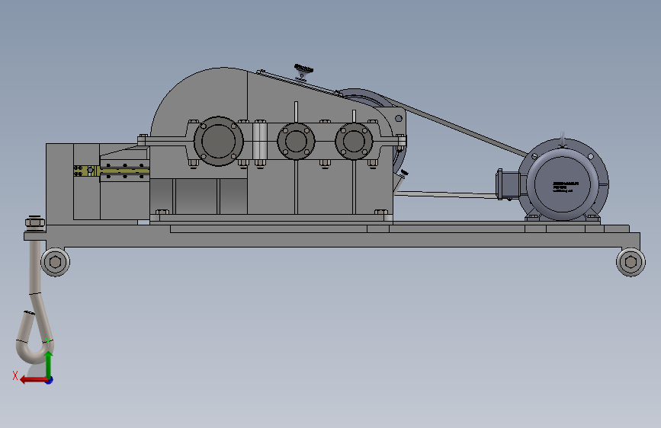Image resolution: width=661 pixels, height=428 pixels.
Task: Select the yellow rod component
Action: 112,171
